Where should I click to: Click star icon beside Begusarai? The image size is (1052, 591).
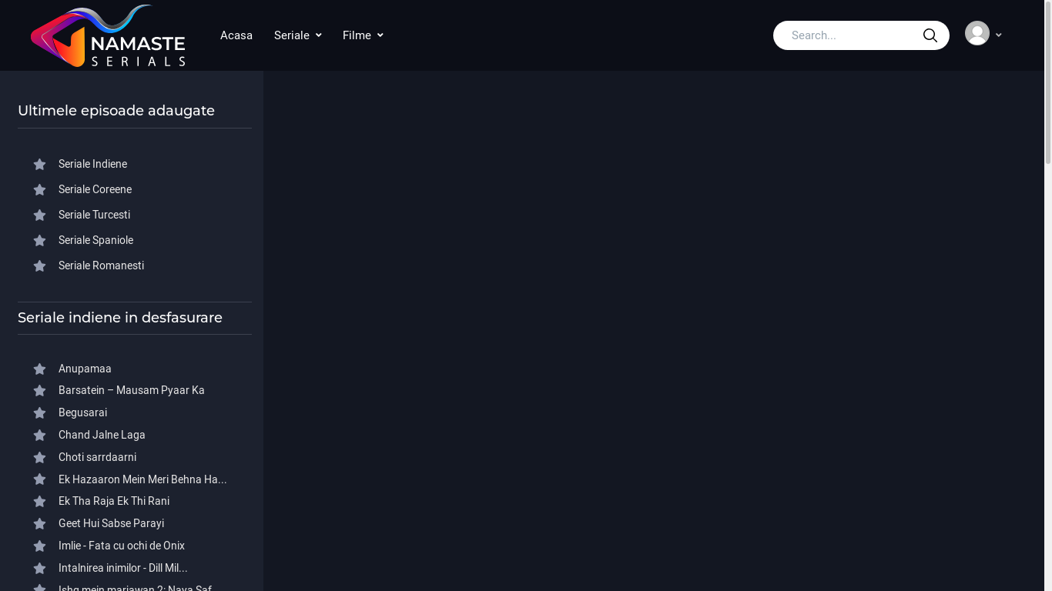(x=39, y=412)
